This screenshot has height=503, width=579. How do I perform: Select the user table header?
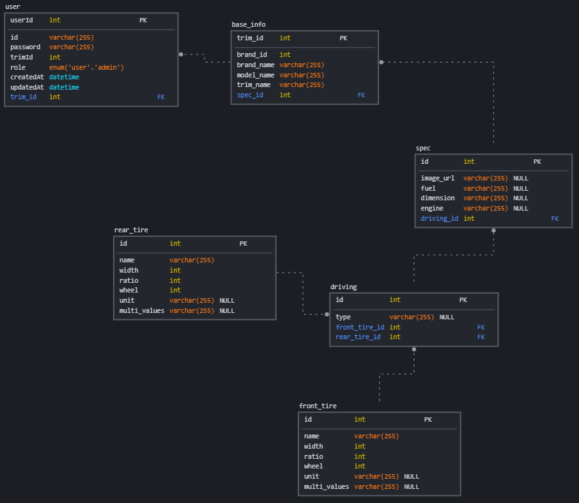tap(13, 6)
